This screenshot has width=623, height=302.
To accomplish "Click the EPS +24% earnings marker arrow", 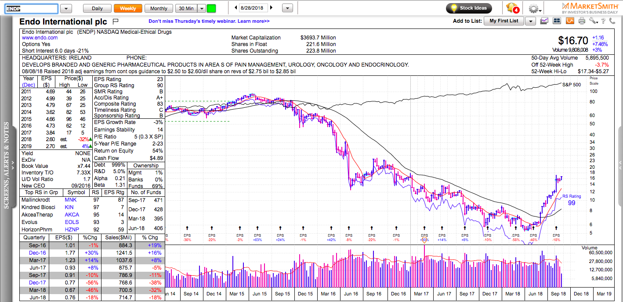I will point(280,228).
